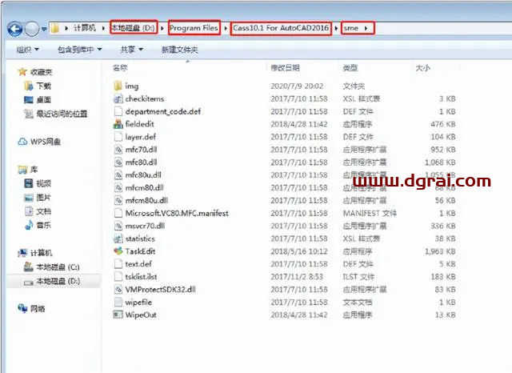This screenshot has width=512, height=373.
Task: Select the checkitems XSL file icon
Action: [x=118, y=98]
